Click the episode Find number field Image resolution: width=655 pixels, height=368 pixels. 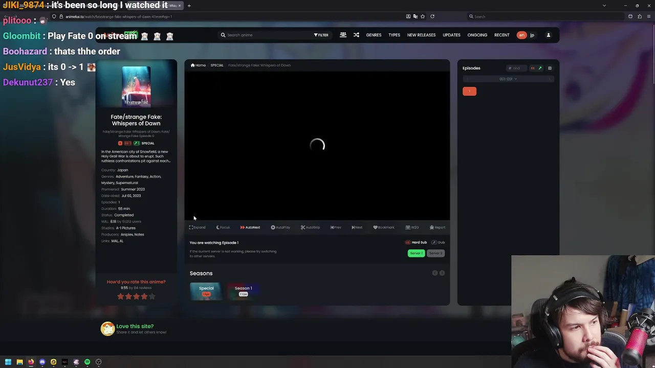pos(516,68)
